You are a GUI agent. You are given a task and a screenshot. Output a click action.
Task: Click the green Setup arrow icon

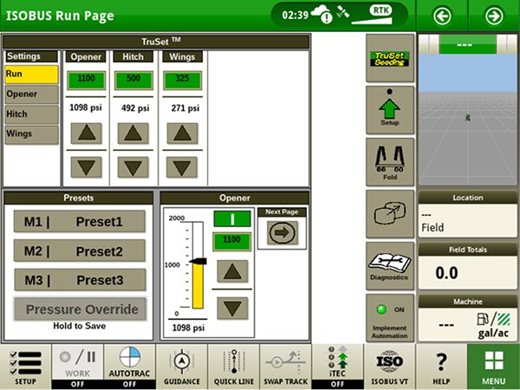[389, 110]
